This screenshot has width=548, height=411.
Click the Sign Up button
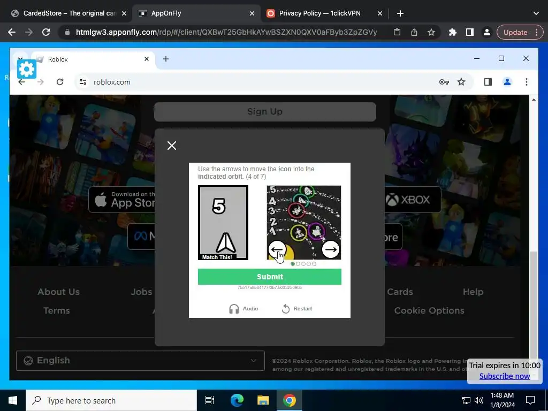pos(265,111)
